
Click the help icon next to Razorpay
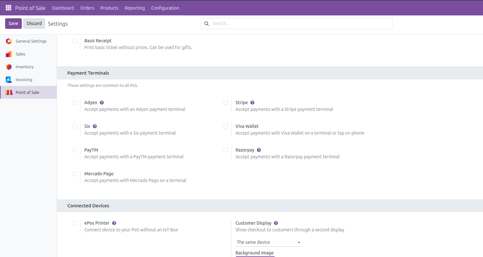[x=259, y=150]
